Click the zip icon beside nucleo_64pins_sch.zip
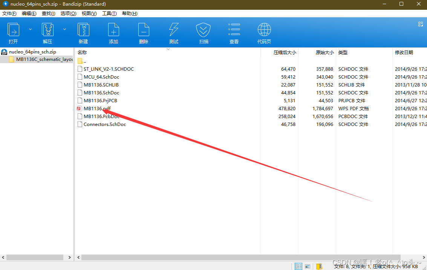Image resolution: width=427 pixels, height=270 pixels. [x=4, y=52]
